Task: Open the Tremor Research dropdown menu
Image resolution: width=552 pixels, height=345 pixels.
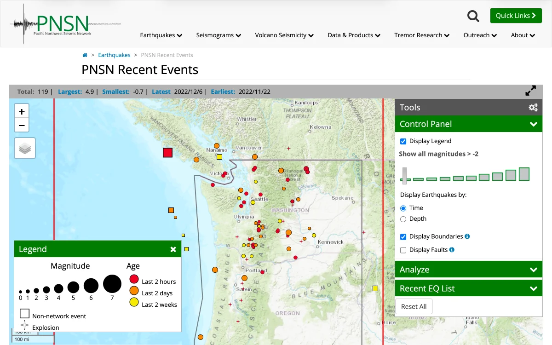Action: (x=422, y=35)
